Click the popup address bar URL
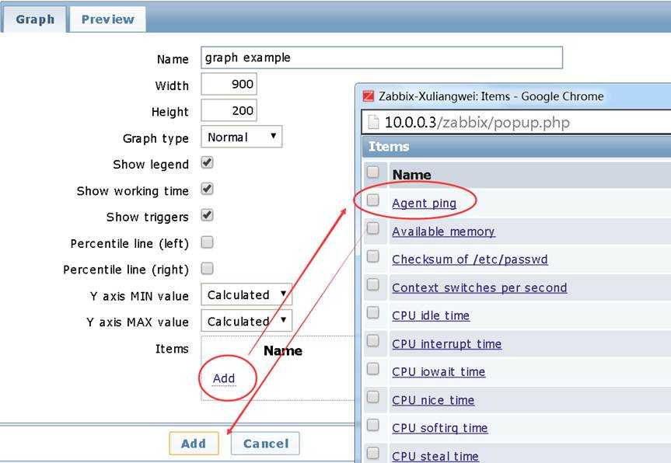 click(477, 123)
